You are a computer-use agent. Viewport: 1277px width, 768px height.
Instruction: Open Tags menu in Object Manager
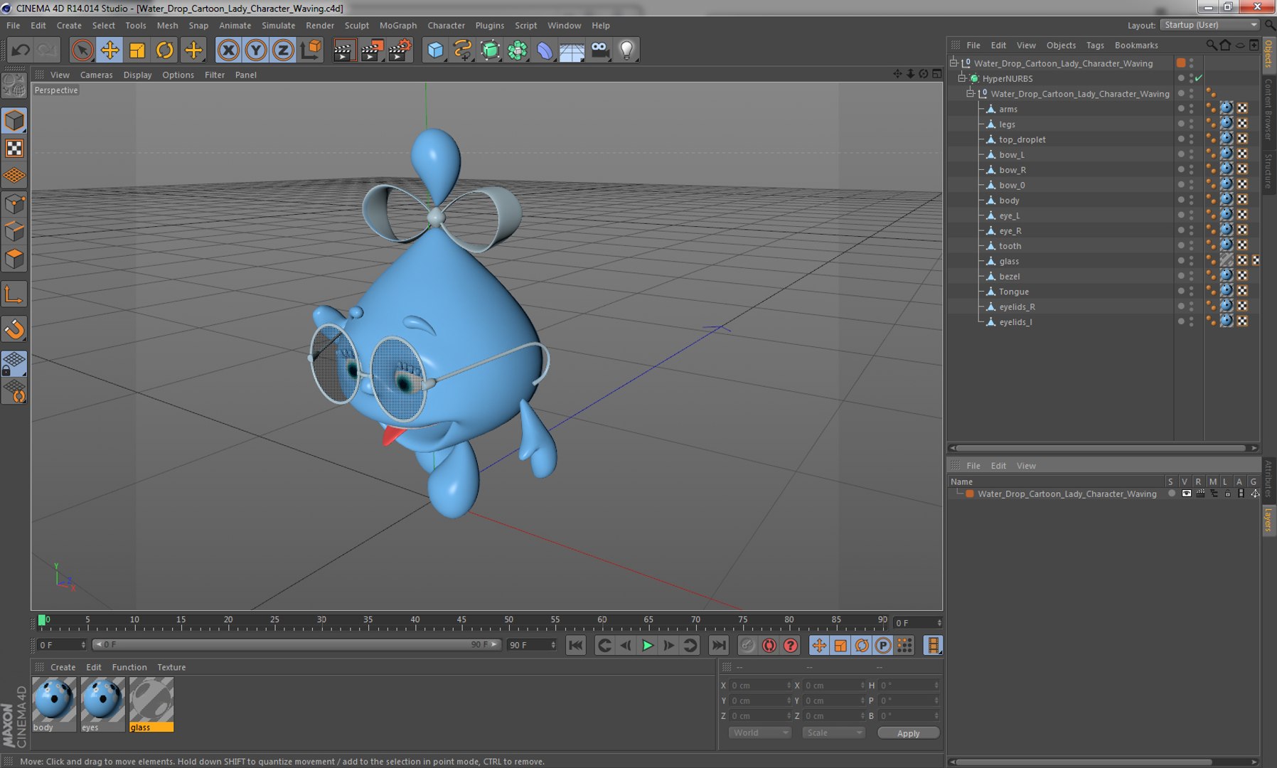pos(1095,45)
